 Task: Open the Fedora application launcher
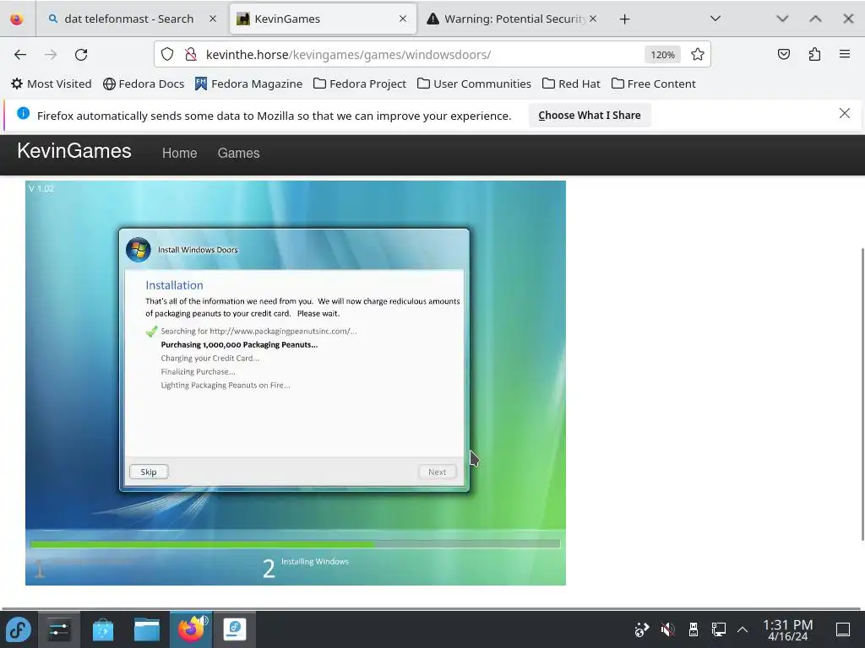(x=19, y=629)
